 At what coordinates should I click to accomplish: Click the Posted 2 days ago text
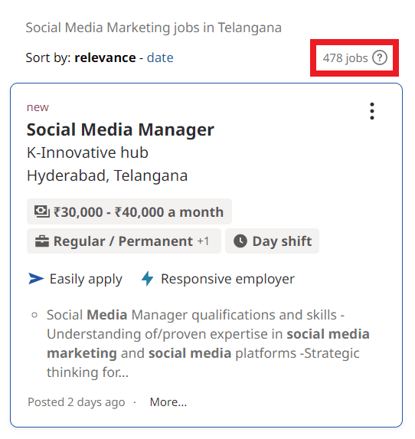[76, 402]
